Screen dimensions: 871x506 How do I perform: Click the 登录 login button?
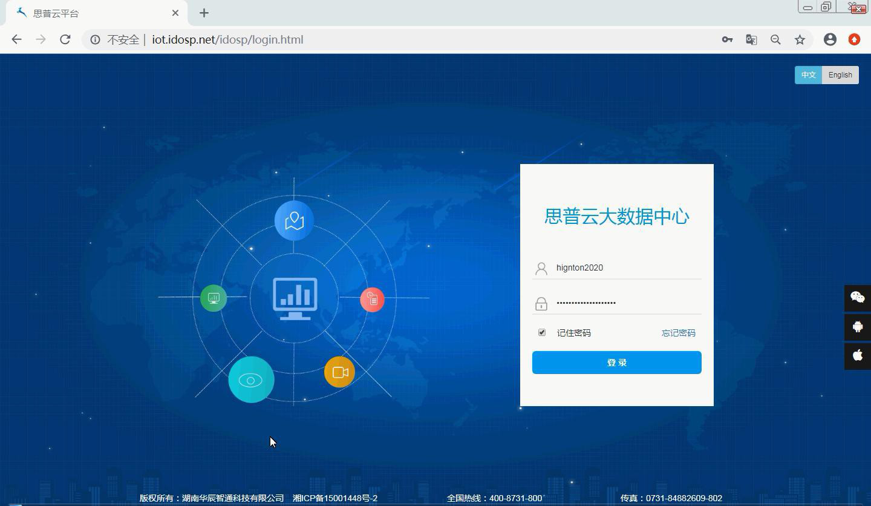tap(616, 362)
